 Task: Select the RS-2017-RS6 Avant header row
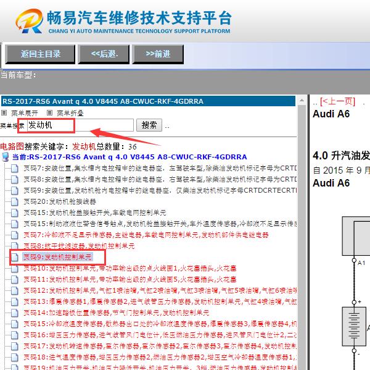148,101
